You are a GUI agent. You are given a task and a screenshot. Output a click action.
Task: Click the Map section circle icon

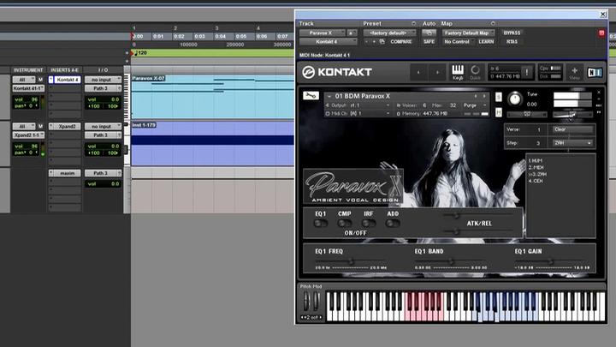point(493,24)
